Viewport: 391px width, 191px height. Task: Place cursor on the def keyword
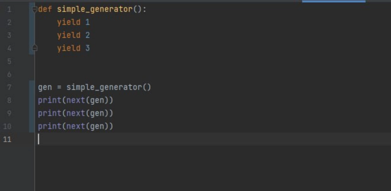tap(45, 9)
